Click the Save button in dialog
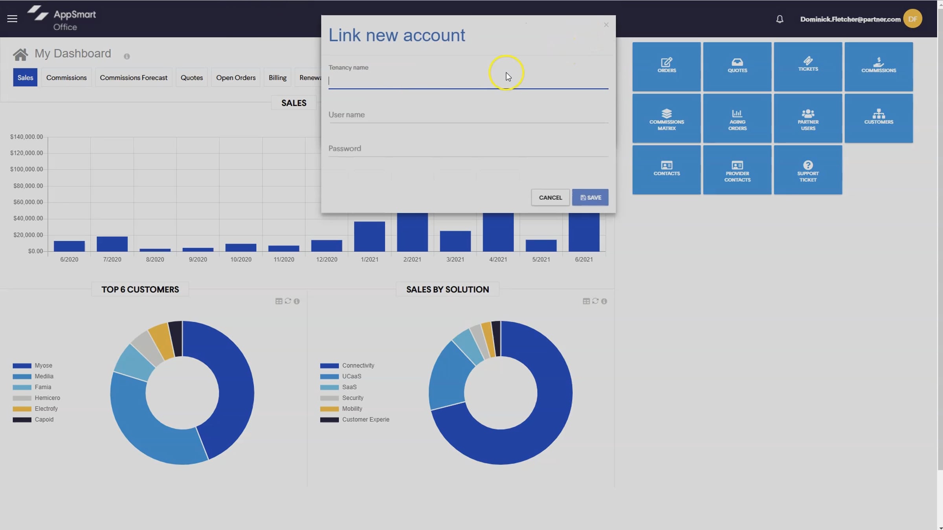This screenshot has height=530, width=943. point(590,197)
